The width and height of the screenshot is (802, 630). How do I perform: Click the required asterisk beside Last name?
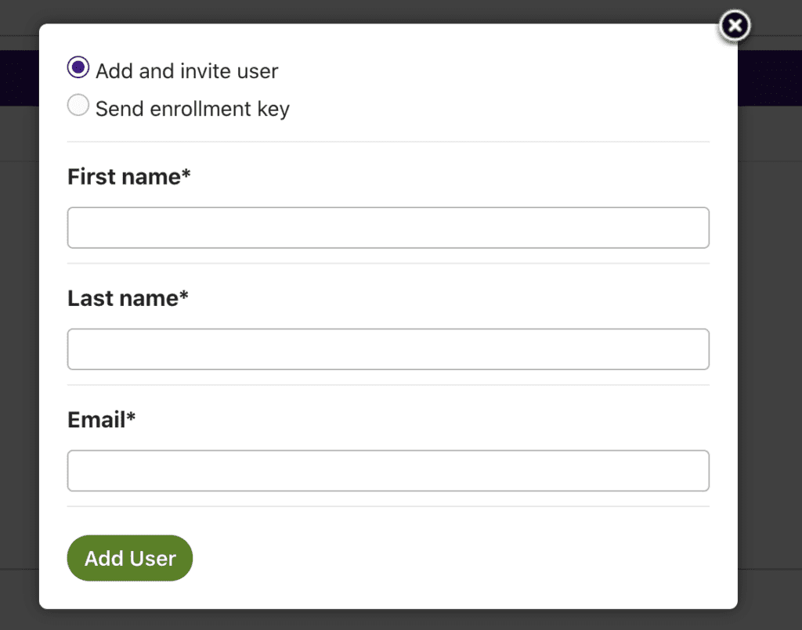pyautogui.click(x=184, y=297)
